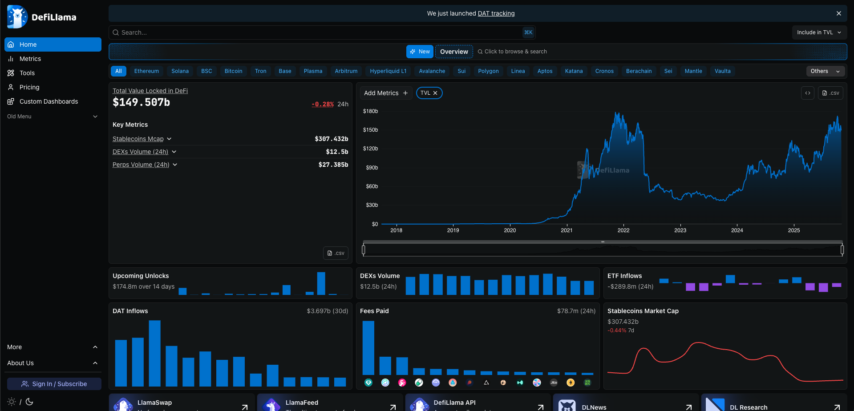Screen dimensions: 854x411
Task: Open the chart embed code icon
Action: pos(808,93)
